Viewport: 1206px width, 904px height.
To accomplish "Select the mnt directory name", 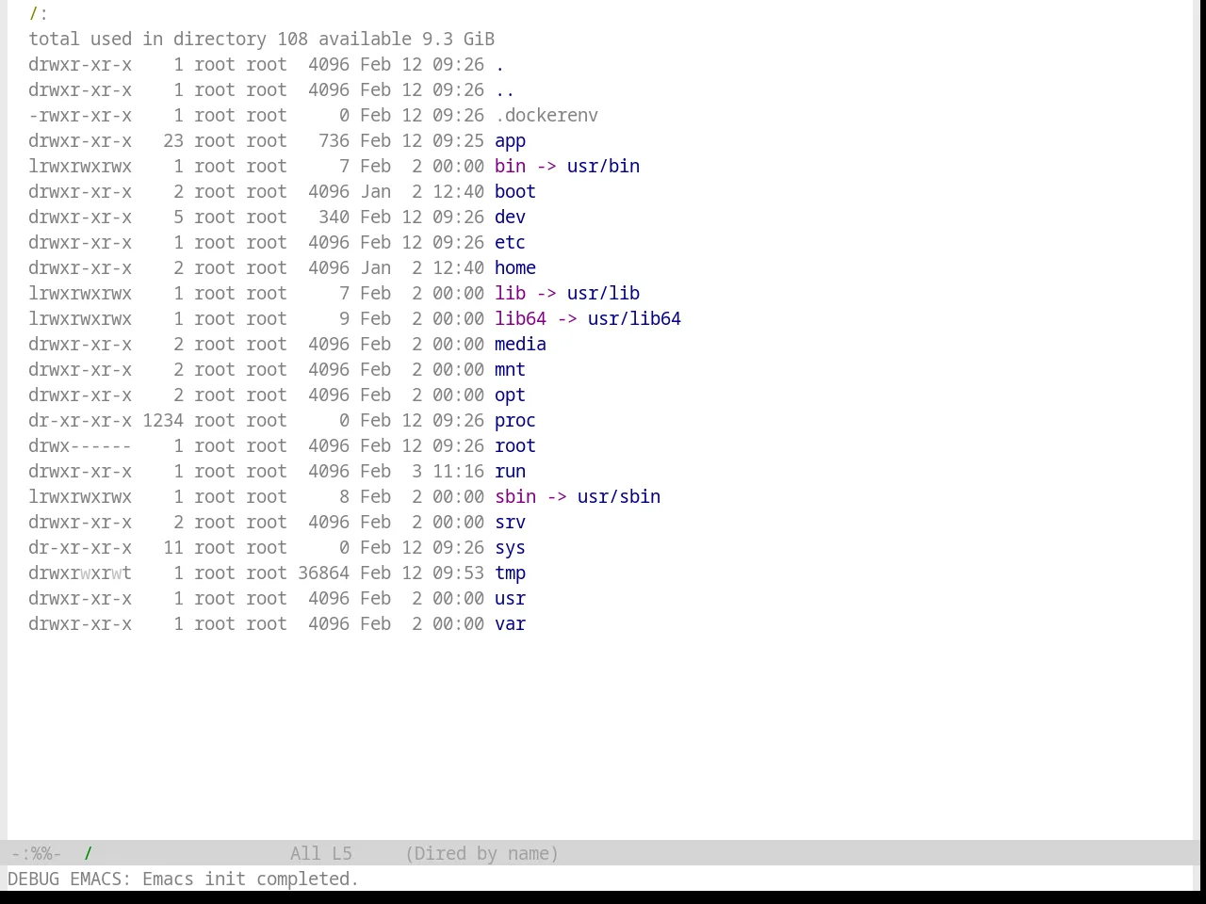I will 510,370.
